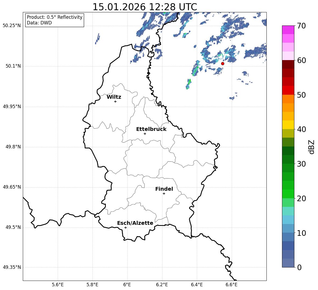
Task: Click the 60 tick on the colorbar
Action: [x=301, y=60]
